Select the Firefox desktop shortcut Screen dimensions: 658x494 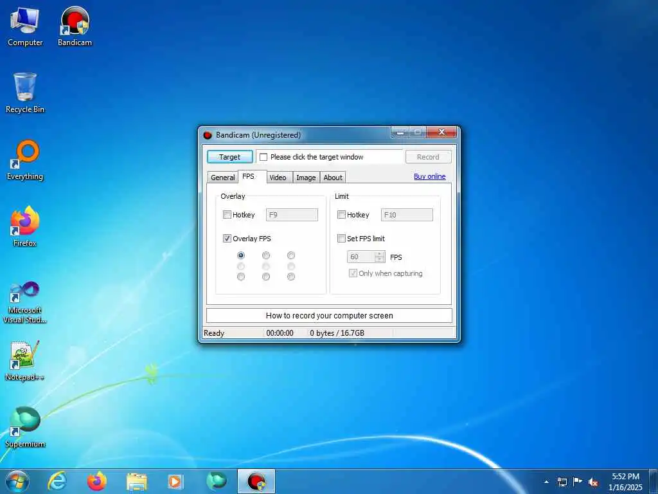25,227
